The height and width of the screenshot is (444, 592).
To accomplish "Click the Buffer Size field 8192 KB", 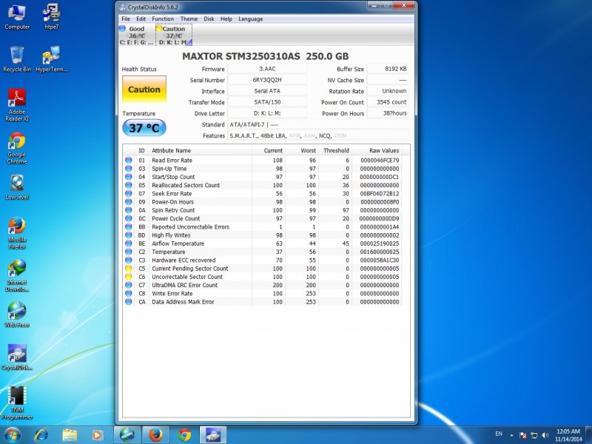I will point(388,69).
